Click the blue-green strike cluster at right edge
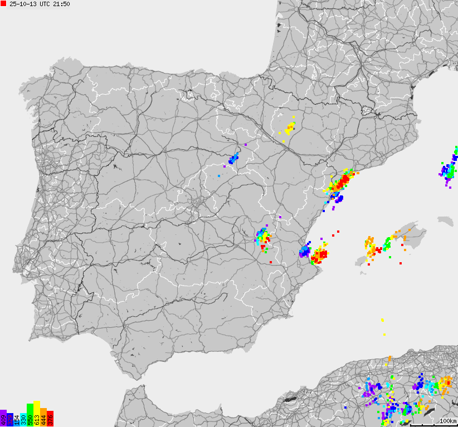The image size is (458, 427). [x=449, y=170]
